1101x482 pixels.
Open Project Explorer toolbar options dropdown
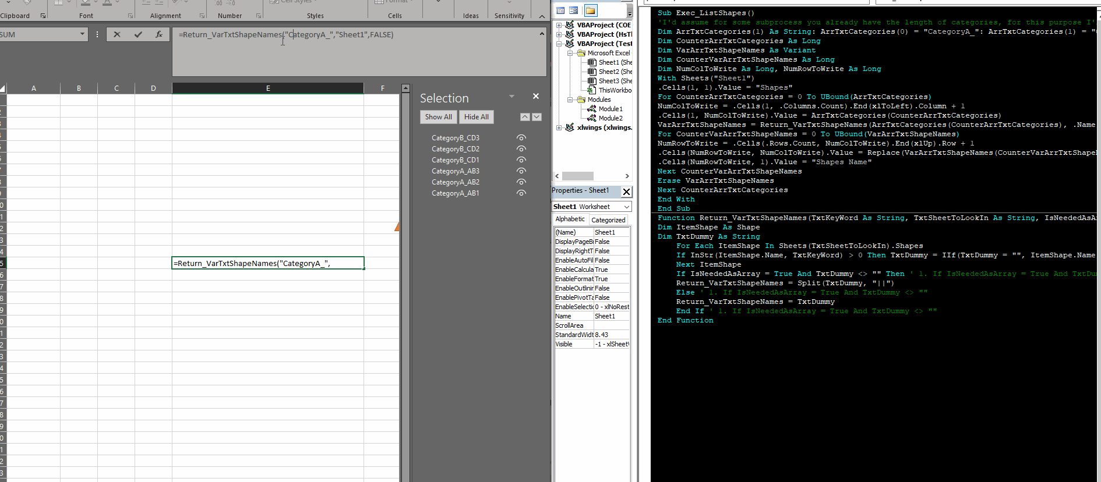(x=630, y=10)
